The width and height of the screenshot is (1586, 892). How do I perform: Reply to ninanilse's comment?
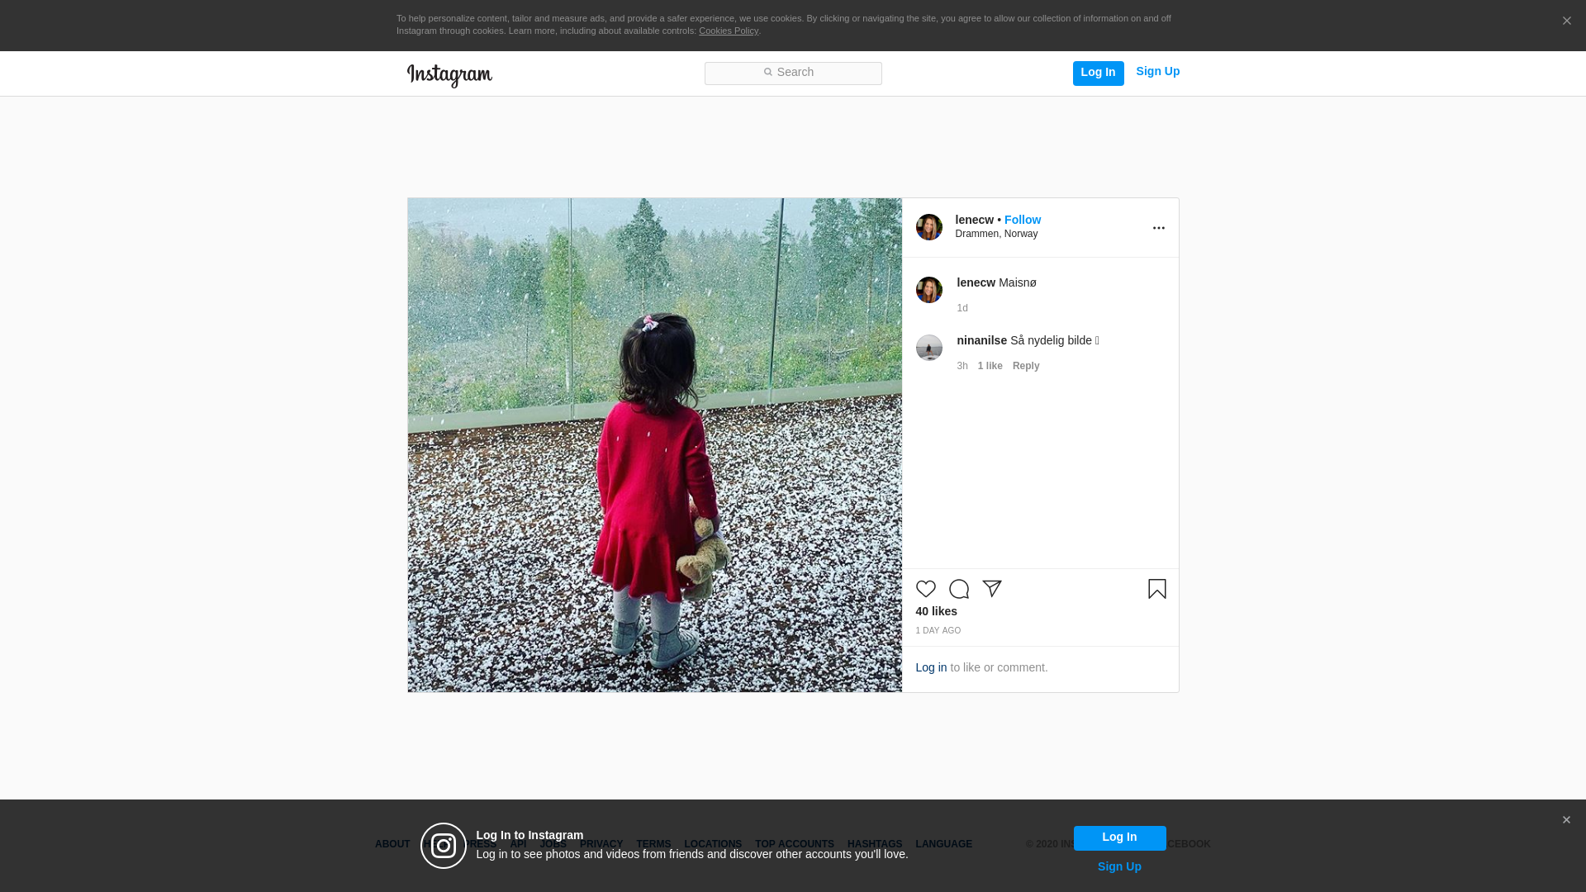(1025, 366)
